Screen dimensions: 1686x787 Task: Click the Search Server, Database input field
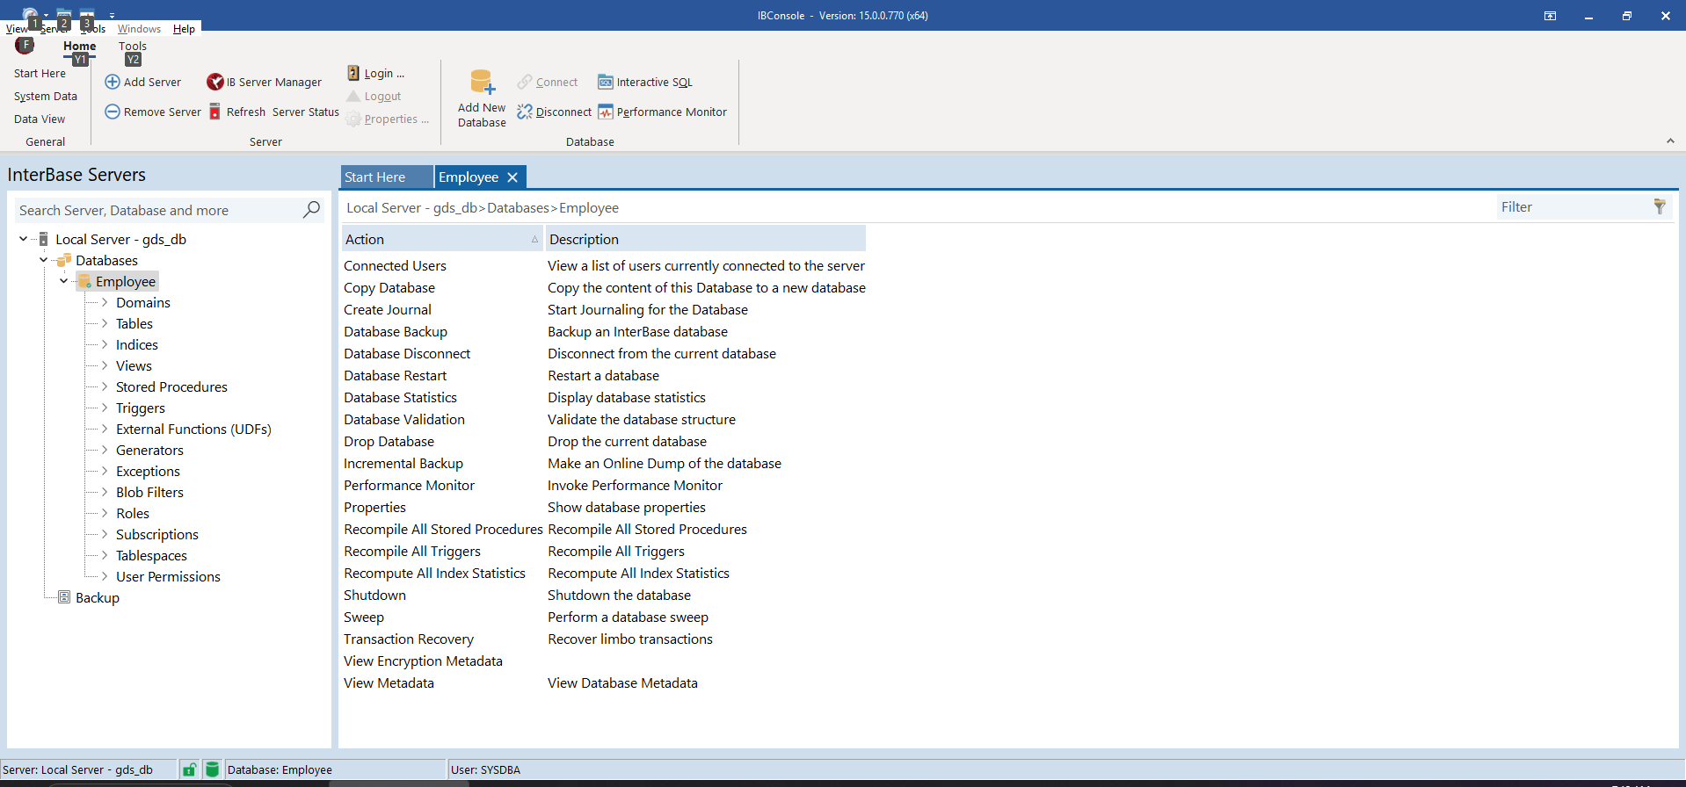coord(158,211)
